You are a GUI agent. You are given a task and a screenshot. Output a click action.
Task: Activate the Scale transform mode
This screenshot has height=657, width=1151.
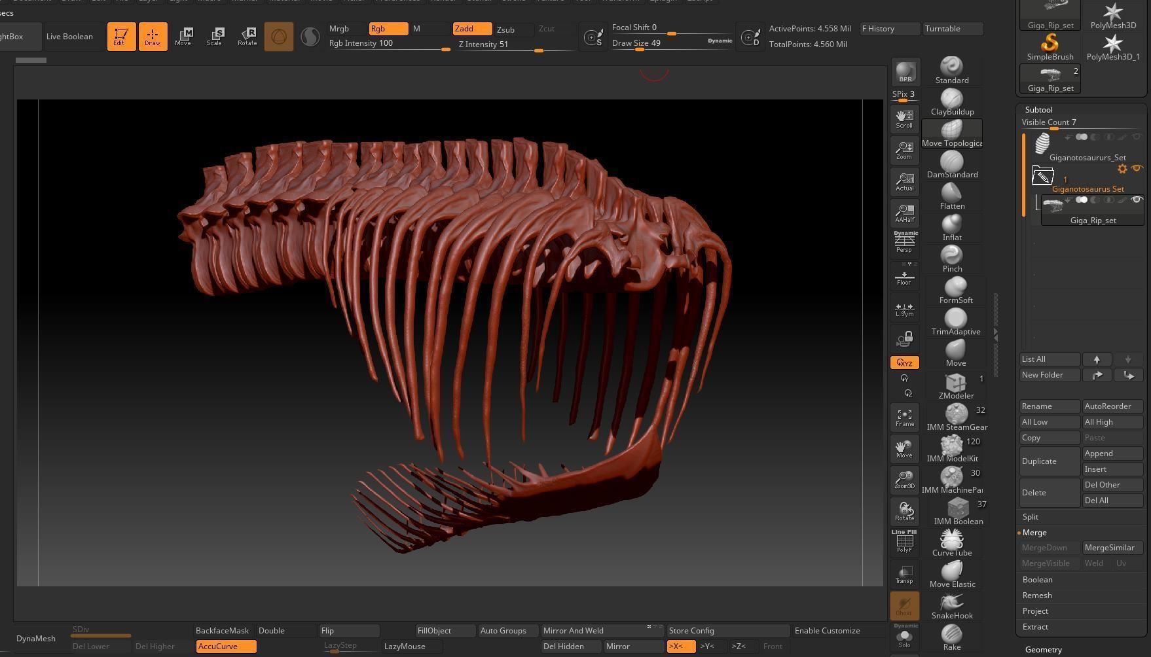point(214,36)
